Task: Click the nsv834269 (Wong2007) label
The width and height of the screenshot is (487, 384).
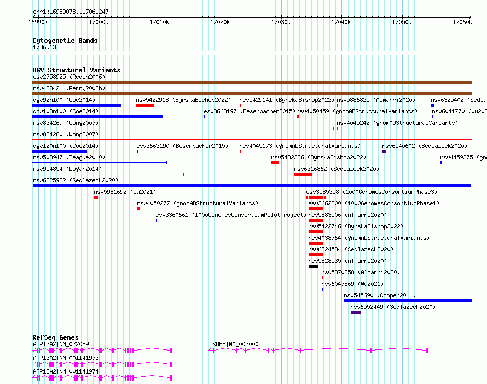Action: (x=66, y=123)
